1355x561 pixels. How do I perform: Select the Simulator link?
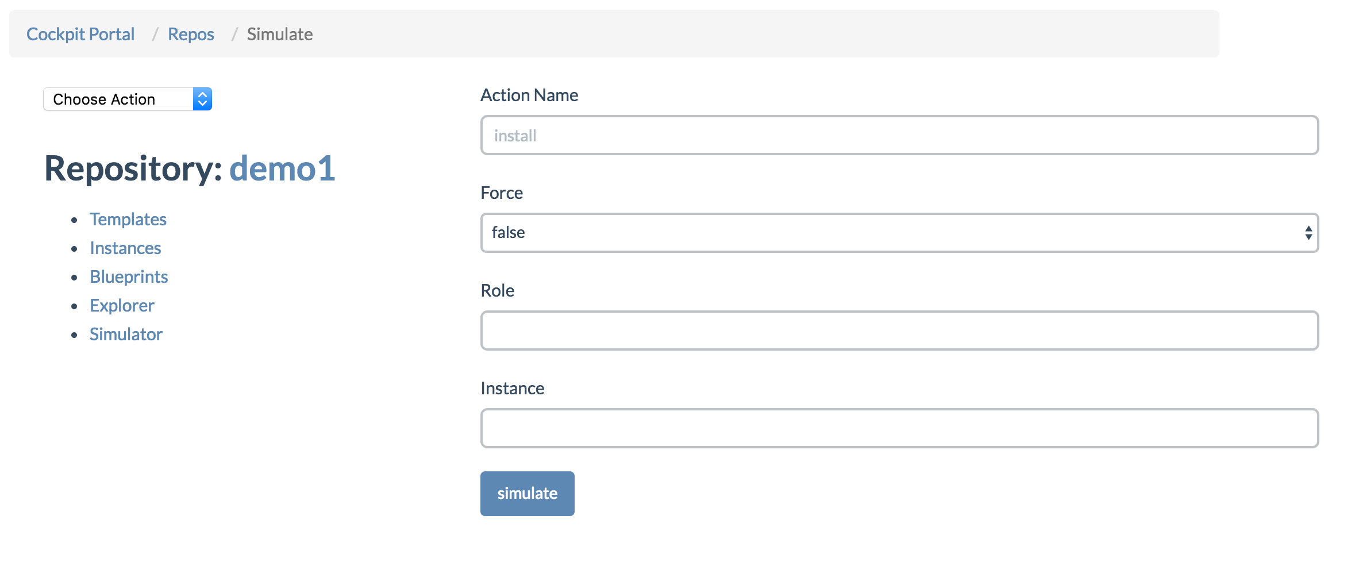coord(126,335)
